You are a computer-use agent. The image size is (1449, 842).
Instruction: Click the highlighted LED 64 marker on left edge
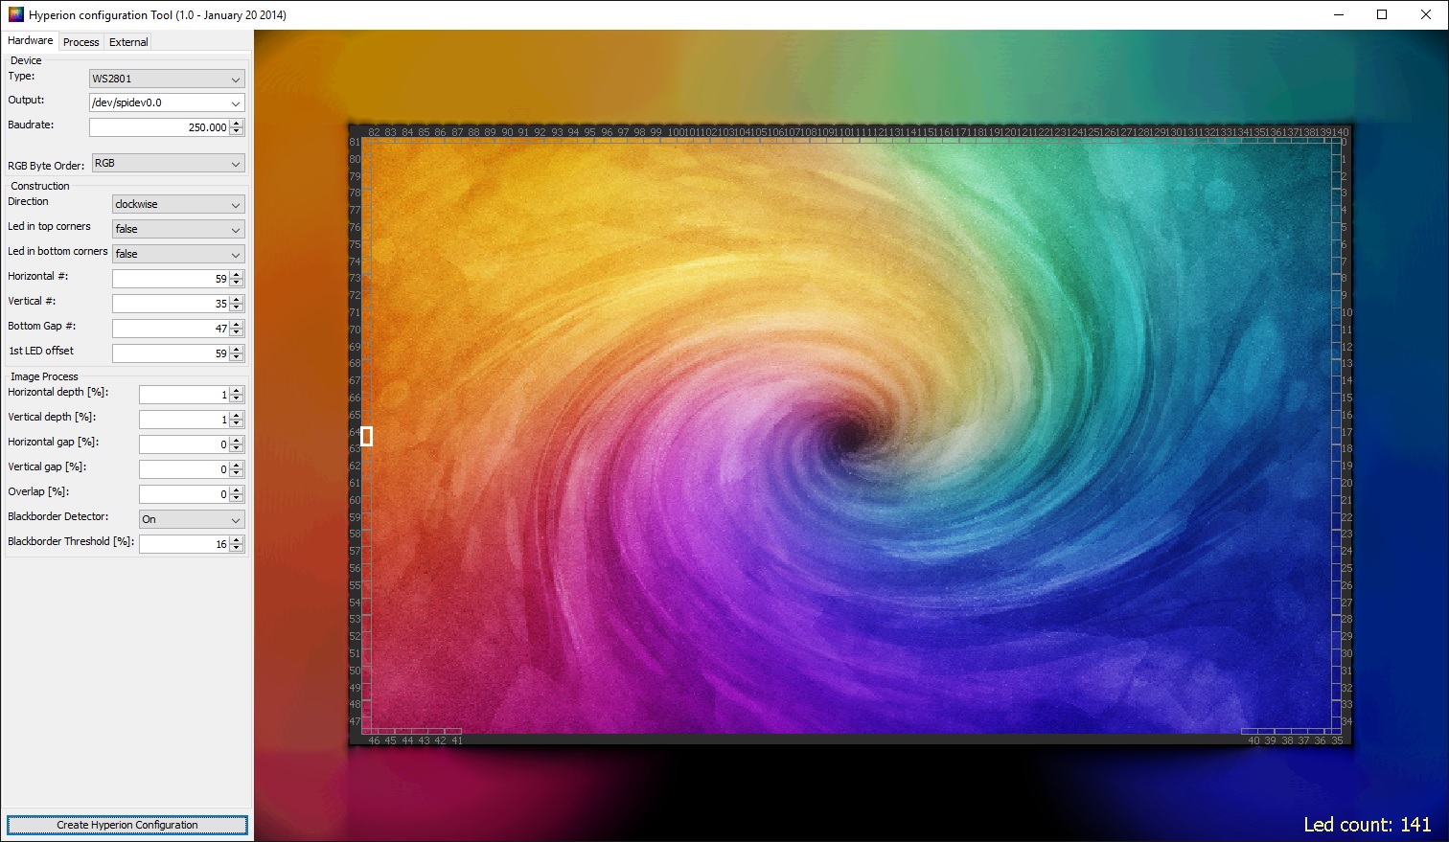coord(366,437)
